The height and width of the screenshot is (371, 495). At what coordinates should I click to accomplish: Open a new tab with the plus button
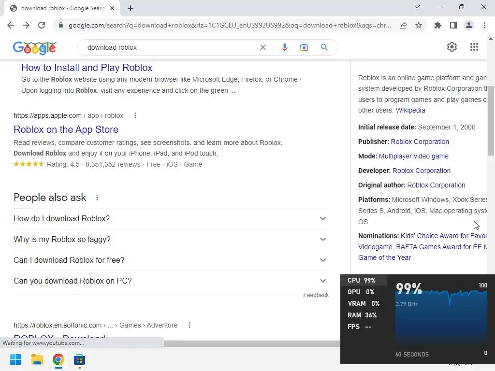[131, 8]
